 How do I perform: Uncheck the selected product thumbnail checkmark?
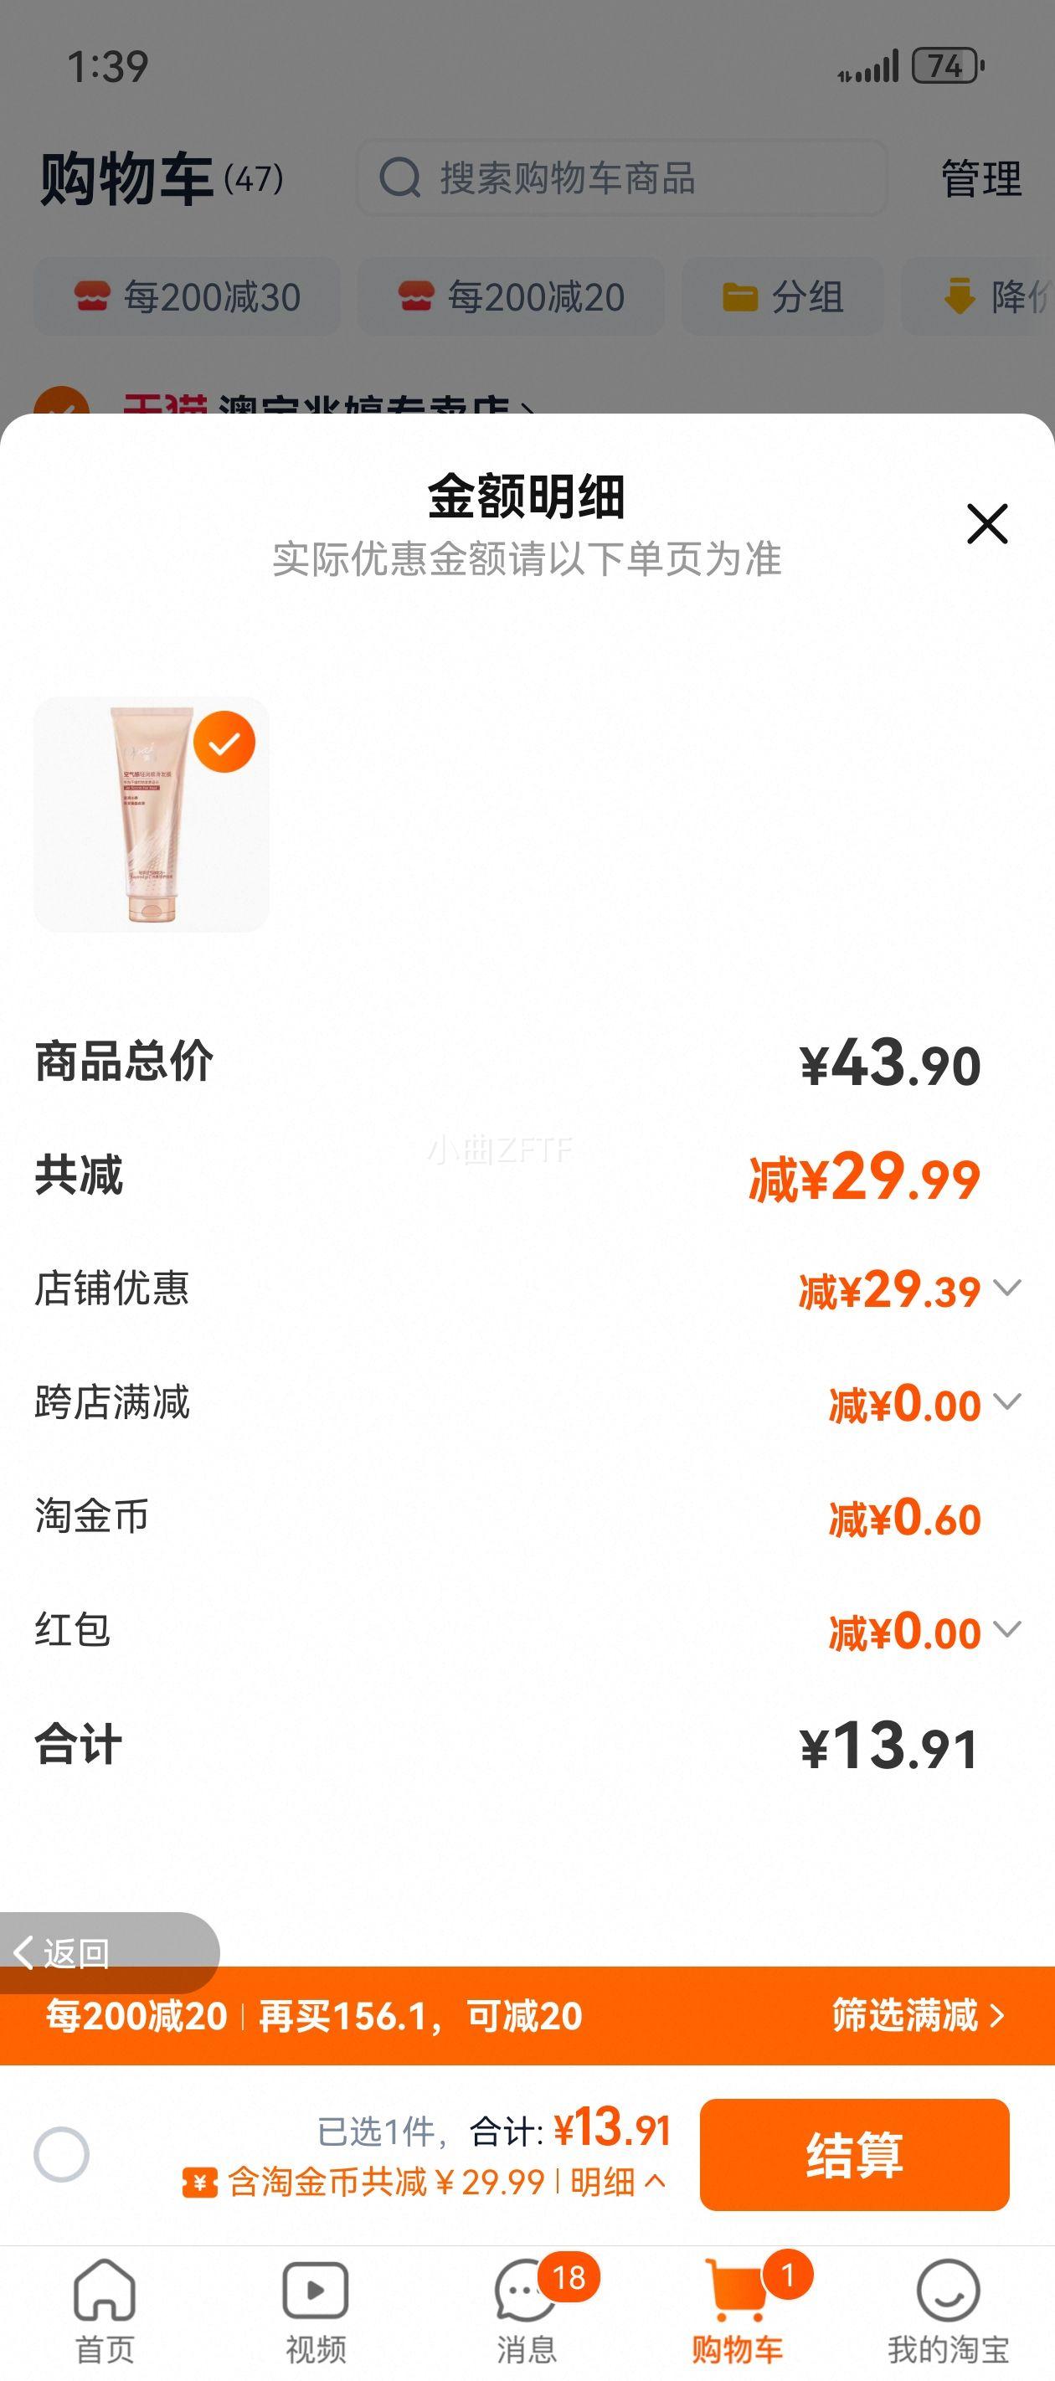click(x=224, y=743)
